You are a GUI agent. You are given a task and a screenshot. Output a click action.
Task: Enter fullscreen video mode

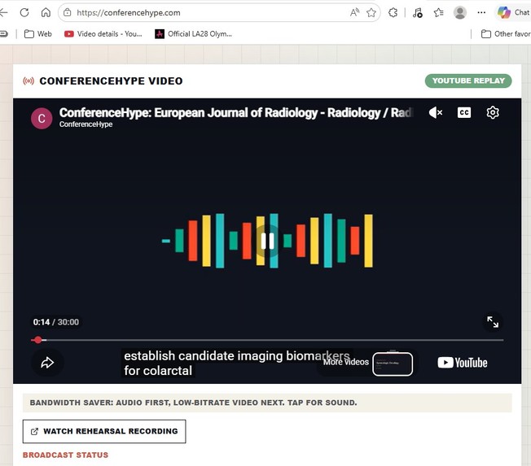(493, 322)
